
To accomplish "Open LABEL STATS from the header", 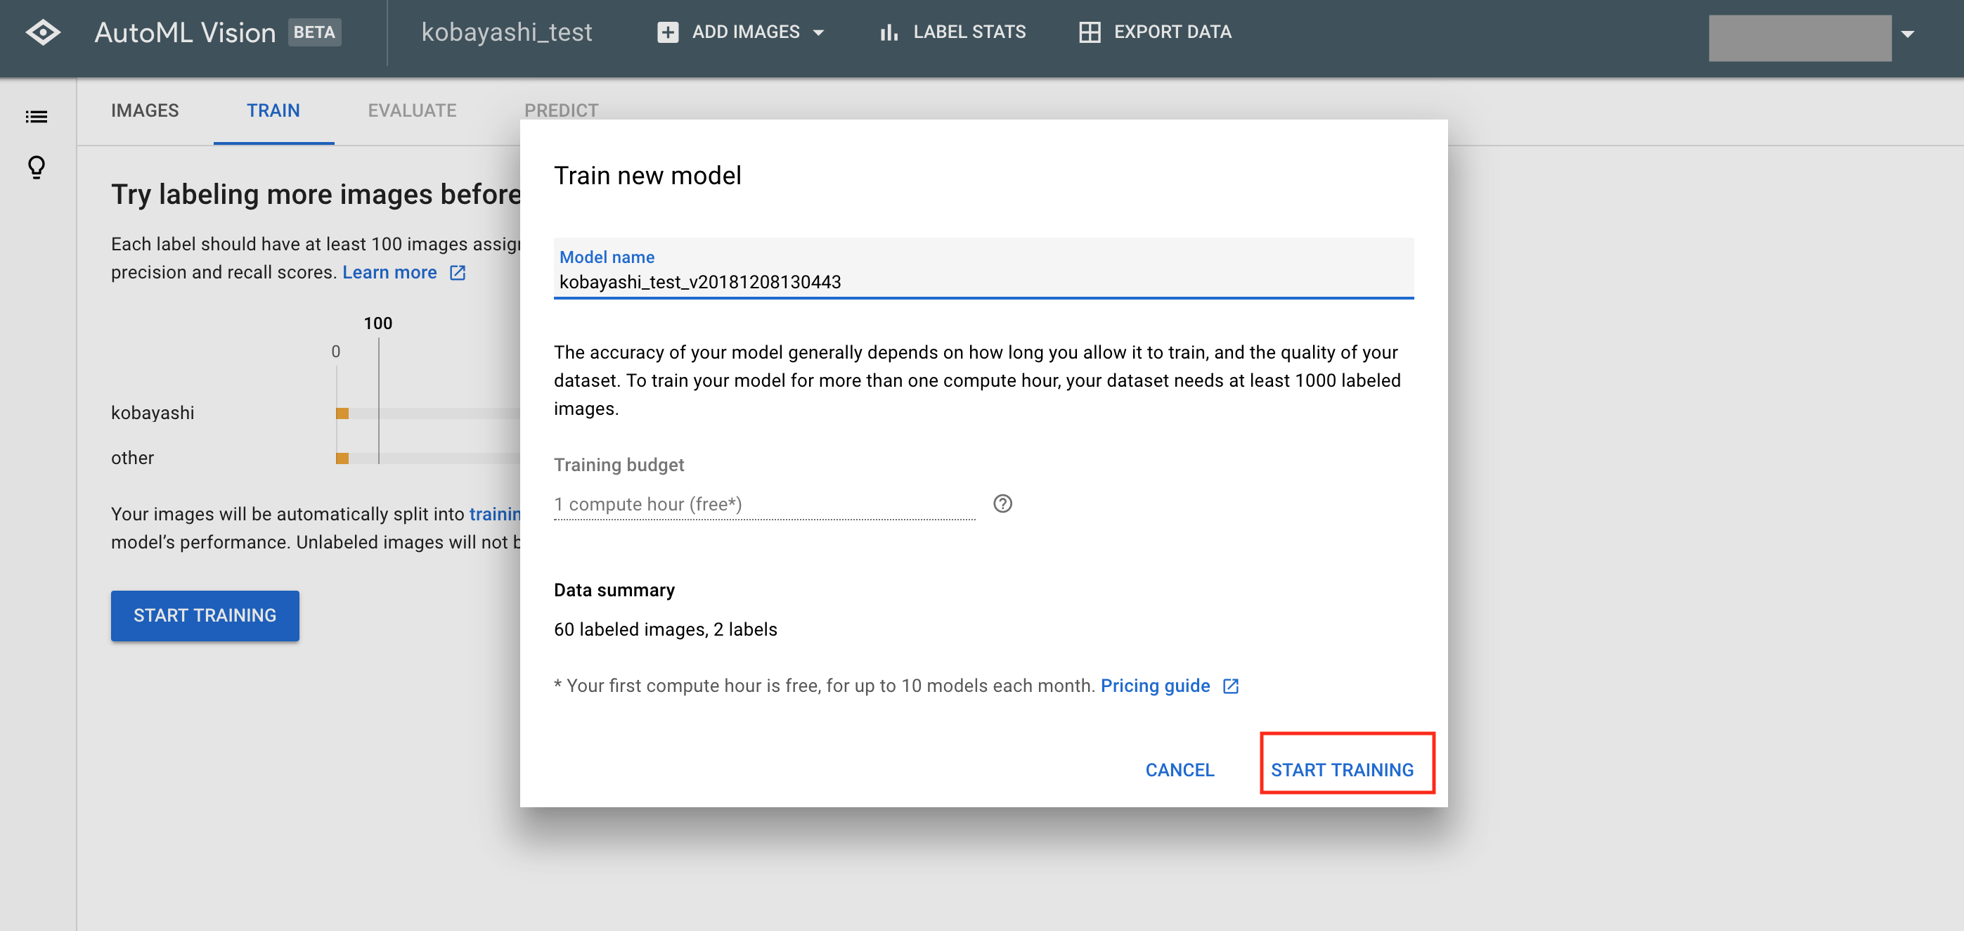I will [x=952, y=32].
